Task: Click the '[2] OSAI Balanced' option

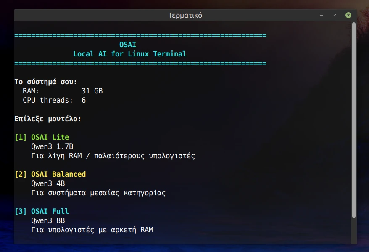Action: [x=50, y=174]
